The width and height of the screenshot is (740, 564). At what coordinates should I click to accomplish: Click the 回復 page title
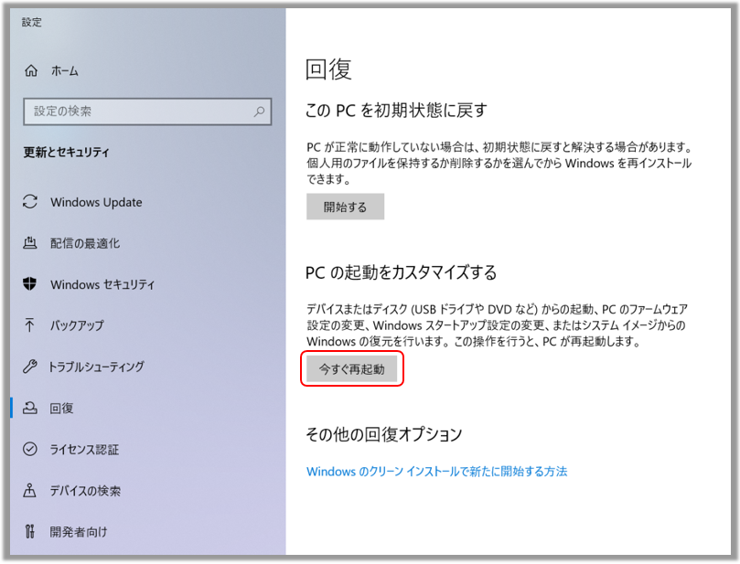click(x=328, y=69)
